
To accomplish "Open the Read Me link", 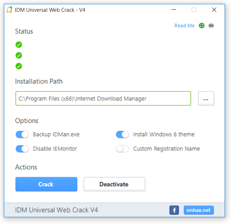I will [184, 26].
